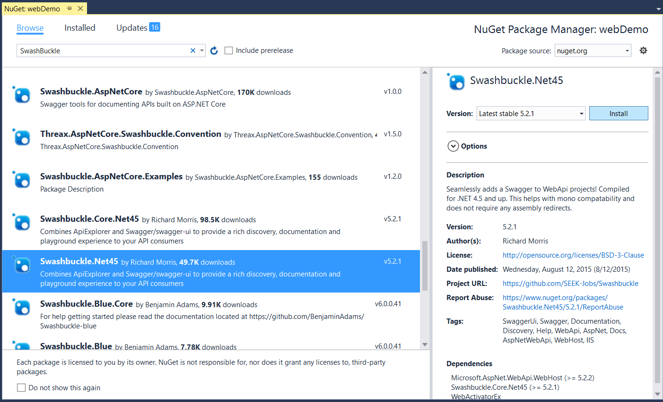Click the Date published value August 12, 2015

tap(566, 269)
